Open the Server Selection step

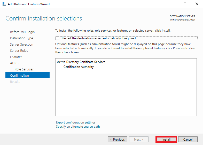click(x=21, y=45)
